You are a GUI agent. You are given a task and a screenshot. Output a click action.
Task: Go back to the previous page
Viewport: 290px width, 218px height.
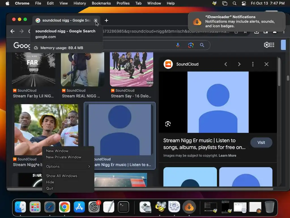[x=12, y=31]
